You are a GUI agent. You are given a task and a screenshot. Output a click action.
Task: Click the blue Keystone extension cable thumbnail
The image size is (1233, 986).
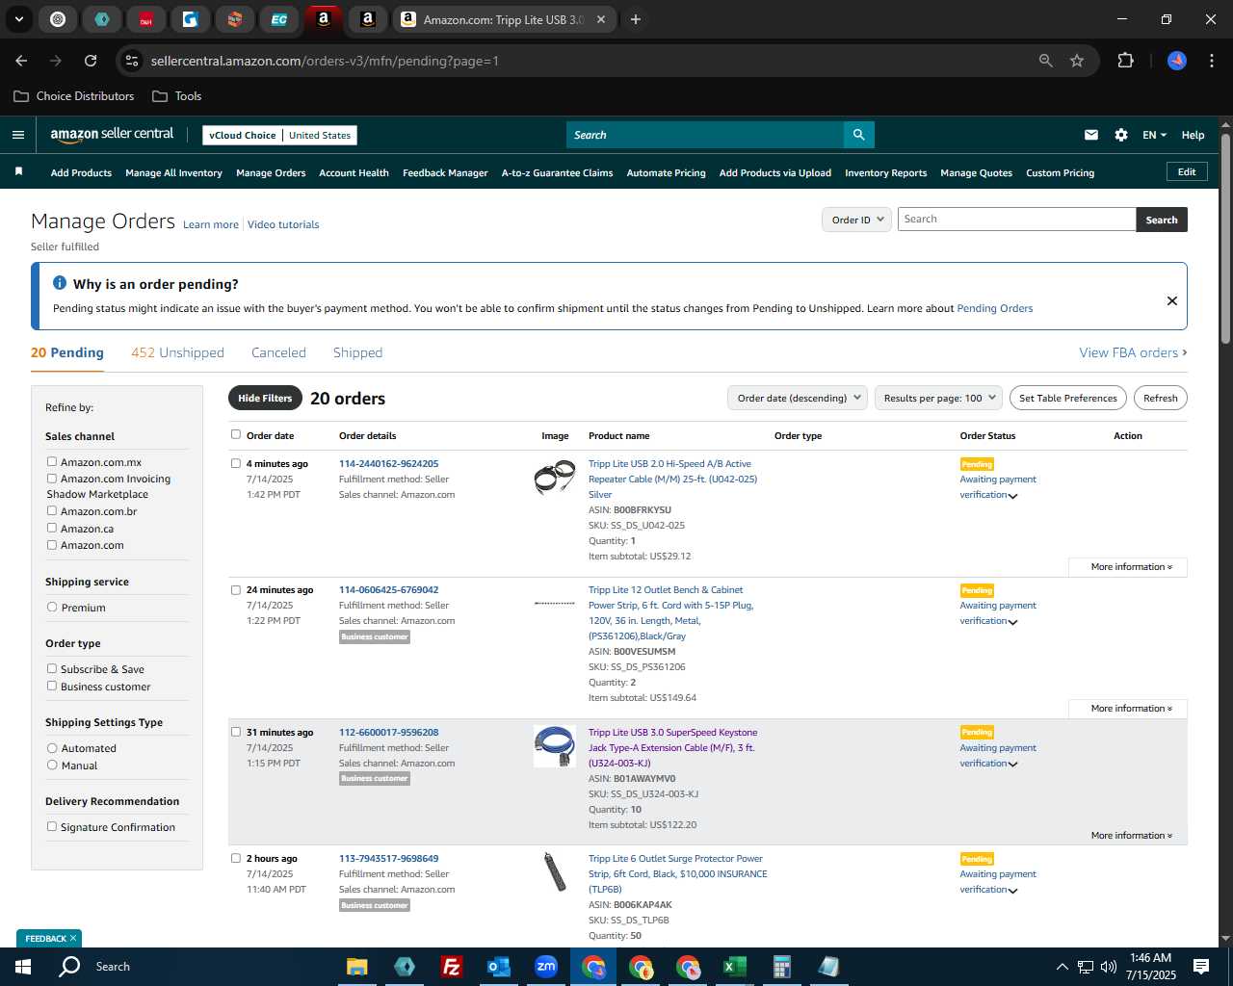555,746
